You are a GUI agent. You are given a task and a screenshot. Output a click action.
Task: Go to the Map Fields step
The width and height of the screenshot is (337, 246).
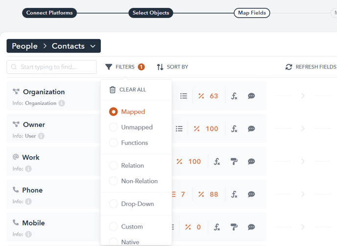point(252,13)
